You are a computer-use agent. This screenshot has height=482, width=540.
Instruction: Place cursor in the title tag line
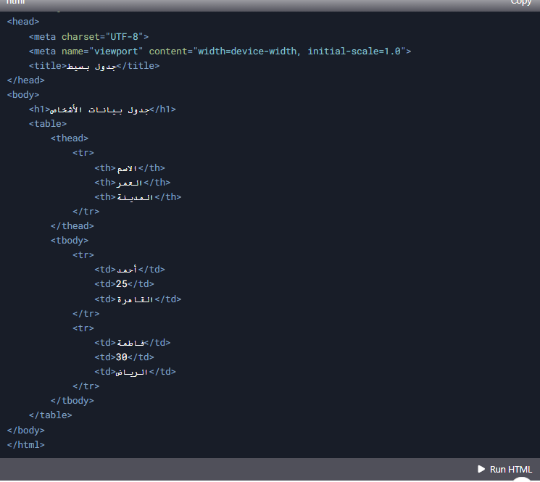(x=94, y=65)
